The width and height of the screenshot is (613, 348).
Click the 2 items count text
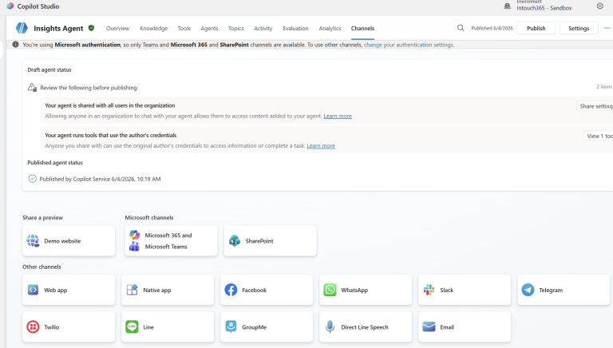(604, 86)
